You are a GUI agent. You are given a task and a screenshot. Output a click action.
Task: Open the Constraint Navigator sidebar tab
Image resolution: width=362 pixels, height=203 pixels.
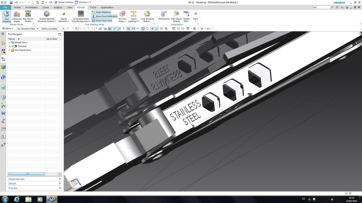coord(3,51)
